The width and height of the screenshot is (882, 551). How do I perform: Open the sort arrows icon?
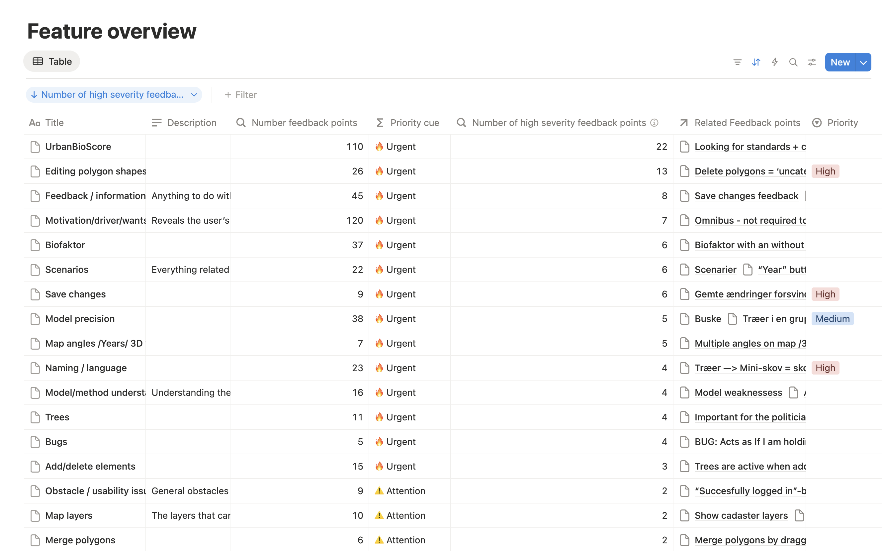pos(756,62)
